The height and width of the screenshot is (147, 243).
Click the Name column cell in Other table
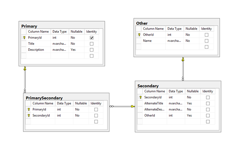[147, 41]
